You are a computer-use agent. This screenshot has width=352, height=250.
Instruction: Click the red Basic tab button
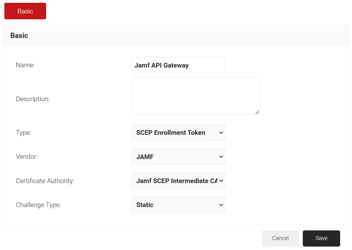pyautogui.click(x=25, y=11)
